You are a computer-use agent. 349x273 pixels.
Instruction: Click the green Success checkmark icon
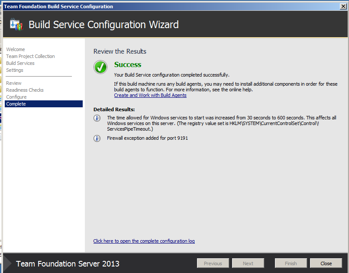[100, 67]
